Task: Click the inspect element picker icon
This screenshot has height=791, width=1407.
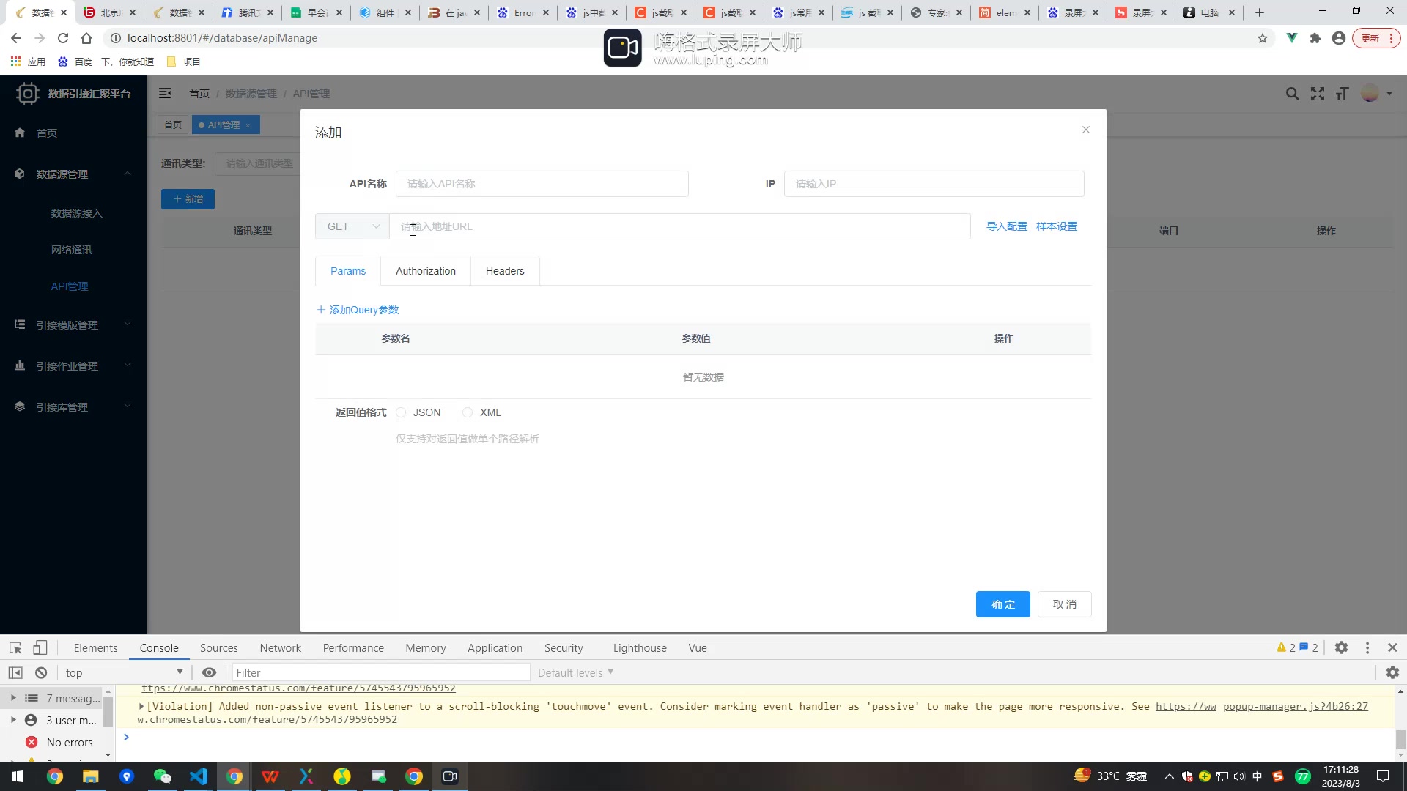Action: [x=15, y=648]
